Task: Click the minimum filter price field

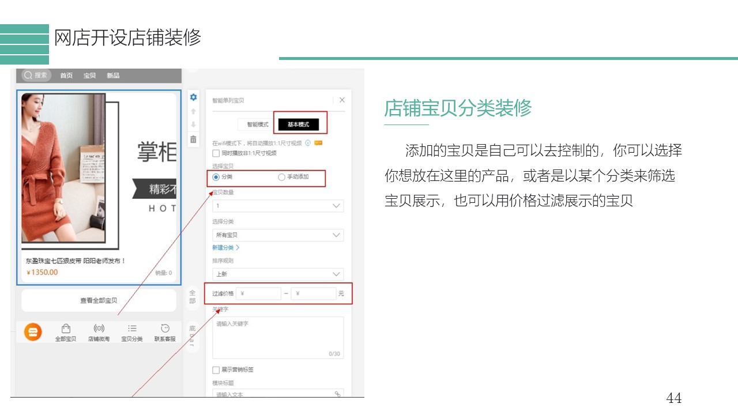Action: click(258, 293)
